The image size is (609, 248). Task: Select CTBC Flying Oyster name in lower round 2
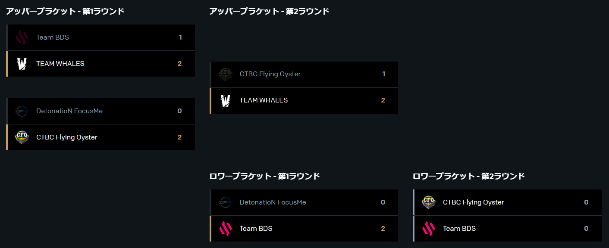click(x=474, y=202)
